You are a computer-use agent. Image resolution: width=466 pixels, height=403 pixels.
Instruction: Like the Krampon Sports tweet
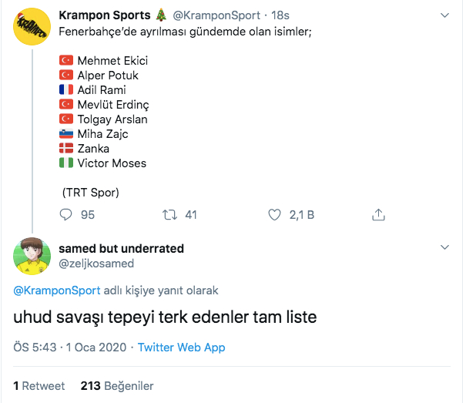click(274, 215)
